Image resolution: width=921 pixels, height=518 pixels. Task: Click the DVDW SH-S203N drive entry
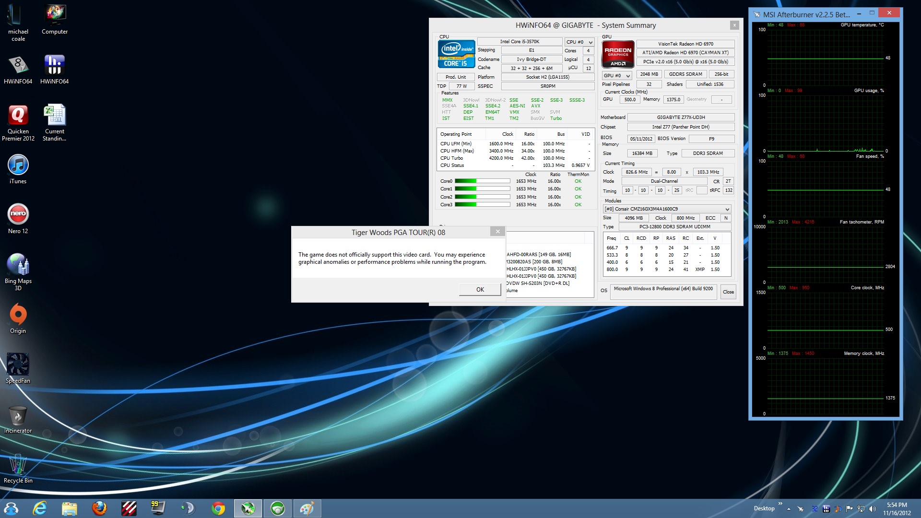[x=538, y=283]
